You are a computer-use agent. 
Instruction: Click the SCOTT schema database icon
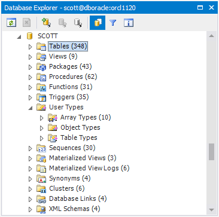(x=29, y=36)
